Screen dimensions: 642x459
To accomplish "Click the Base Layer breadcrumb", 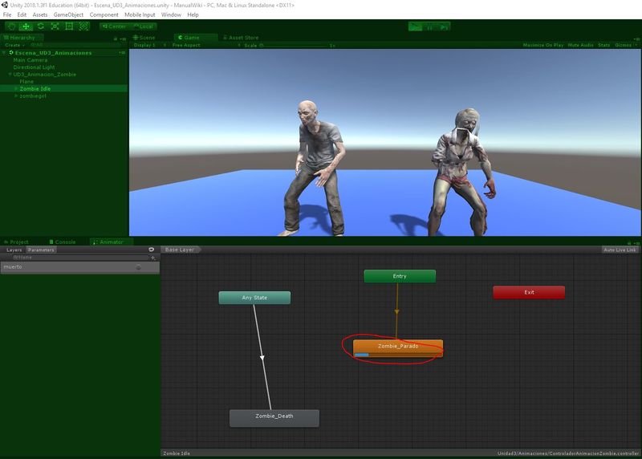I will (180, 250).
